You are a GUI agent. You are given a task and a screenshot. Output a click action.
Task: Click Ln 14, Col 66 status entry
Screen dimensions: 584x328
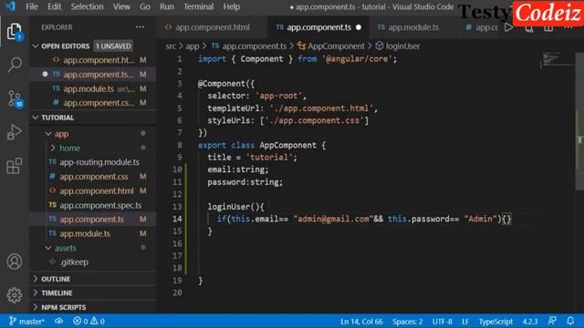click(x=361, y=321)
